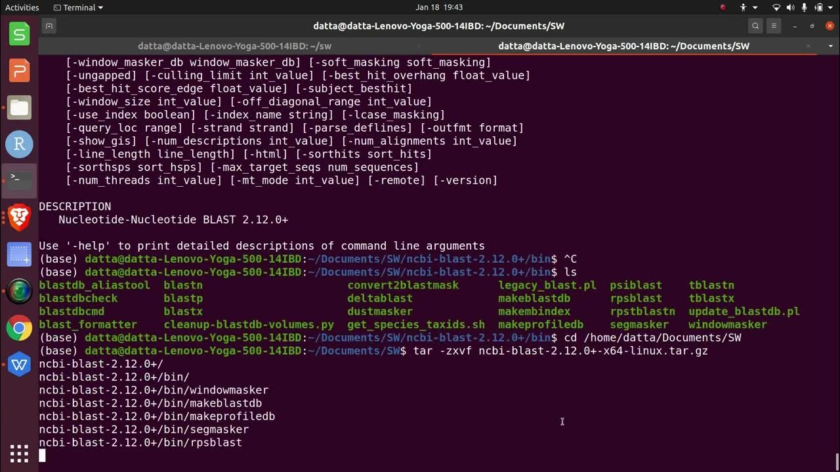Click the Activities button

tap(22, 8)
